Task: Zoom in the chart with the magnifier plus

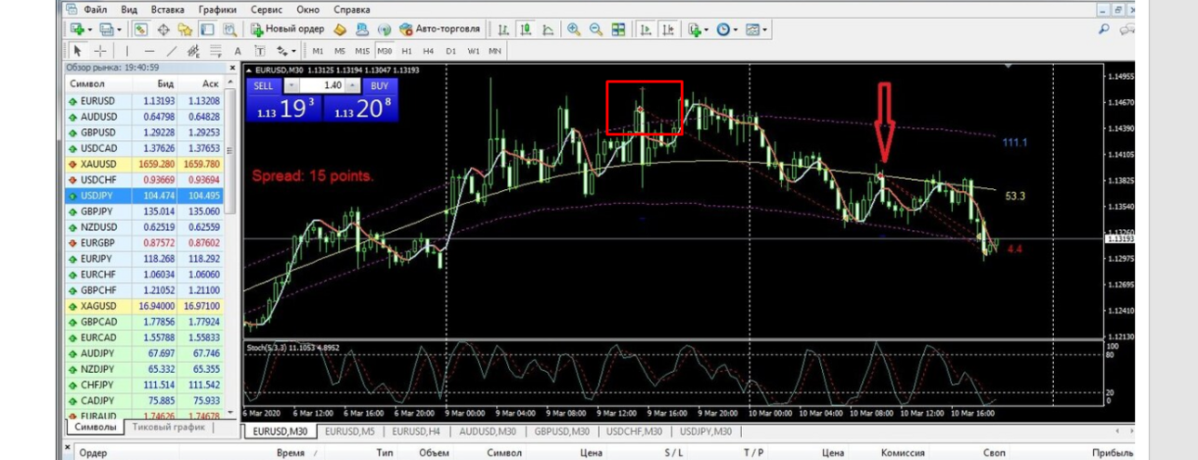Action: click(574, 30)
